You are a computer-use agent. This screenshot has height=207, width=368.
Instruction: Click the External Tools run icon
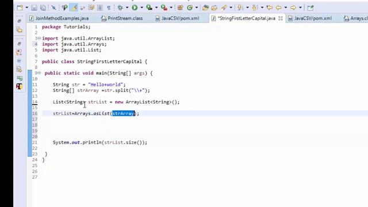(164, 7)
